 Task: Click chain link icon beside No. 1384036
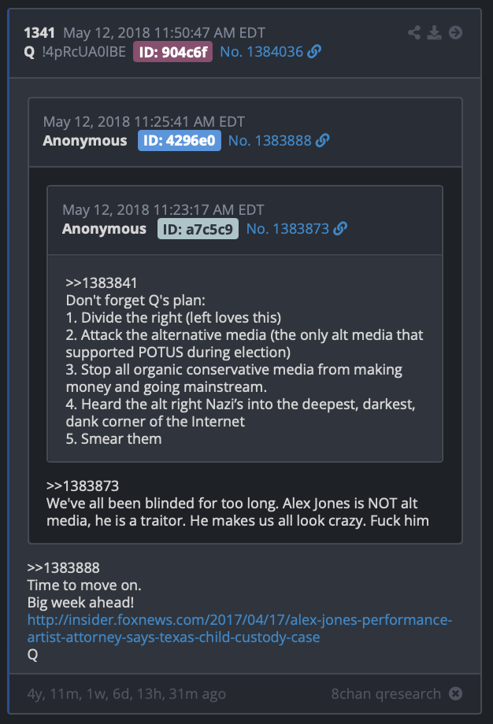(x=315, y=51)
